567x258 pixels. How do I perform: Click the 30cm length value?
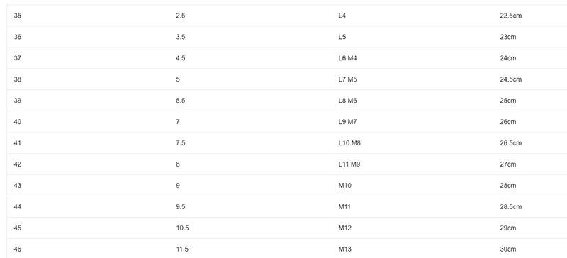click(507, 249)
